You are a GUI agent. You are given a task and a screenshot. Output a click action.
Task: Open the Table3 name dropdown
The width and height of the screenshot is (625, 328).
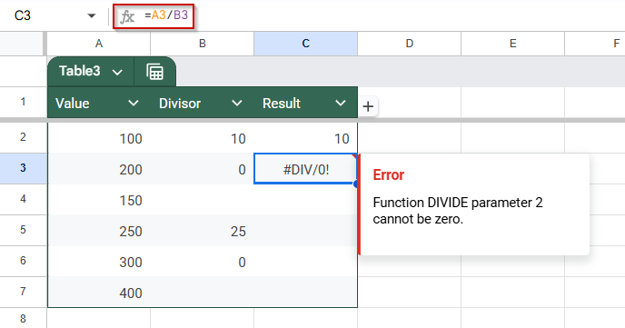pos(117,72)
